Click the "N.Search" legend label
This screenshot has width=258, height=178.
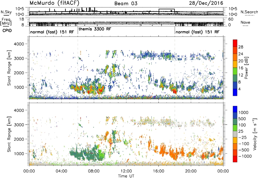click(249, 12)
